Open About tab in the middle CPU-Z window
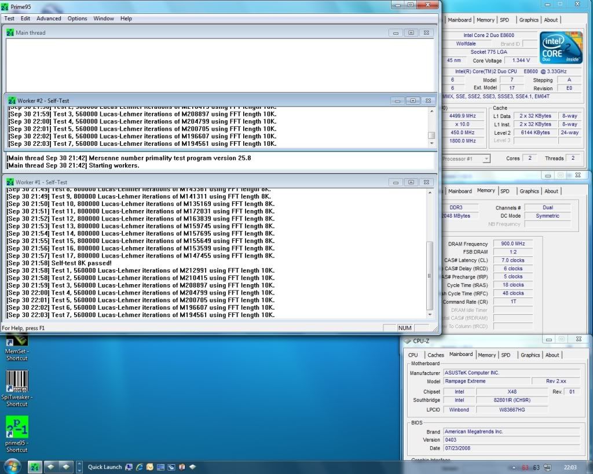This screenshot has height=474, width=593. point(551,191)
